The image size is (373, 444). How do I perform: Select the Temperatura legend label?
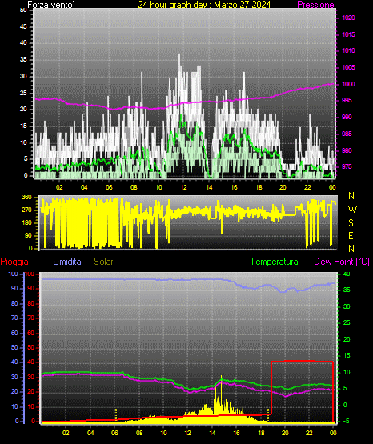pyautogui.click(x=275, y=262)
